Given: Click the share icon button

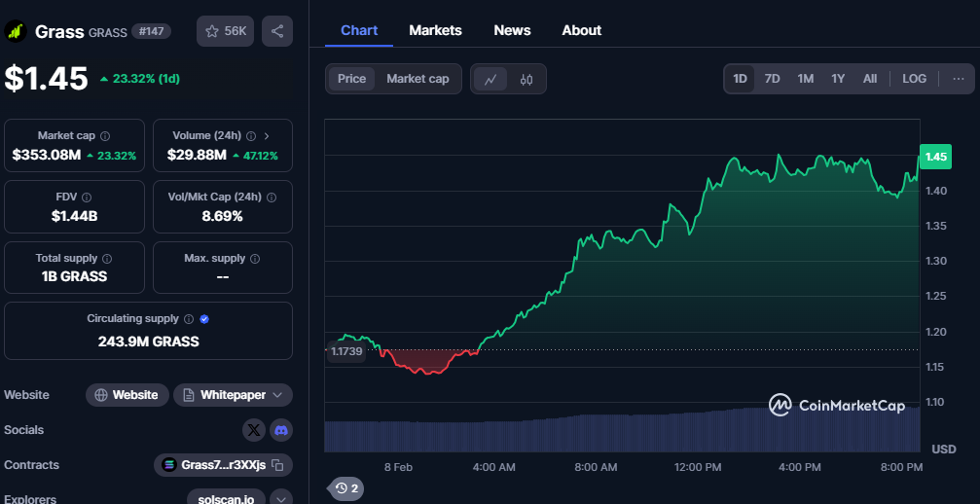Looking at the screenshot, I should pyautogui.click(x=277, y=31).
